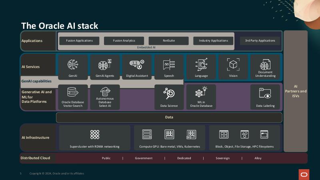Click the Document Understanding icon
Image resolution: width=320 pixels, height=180 pixels.
point(265,64)
